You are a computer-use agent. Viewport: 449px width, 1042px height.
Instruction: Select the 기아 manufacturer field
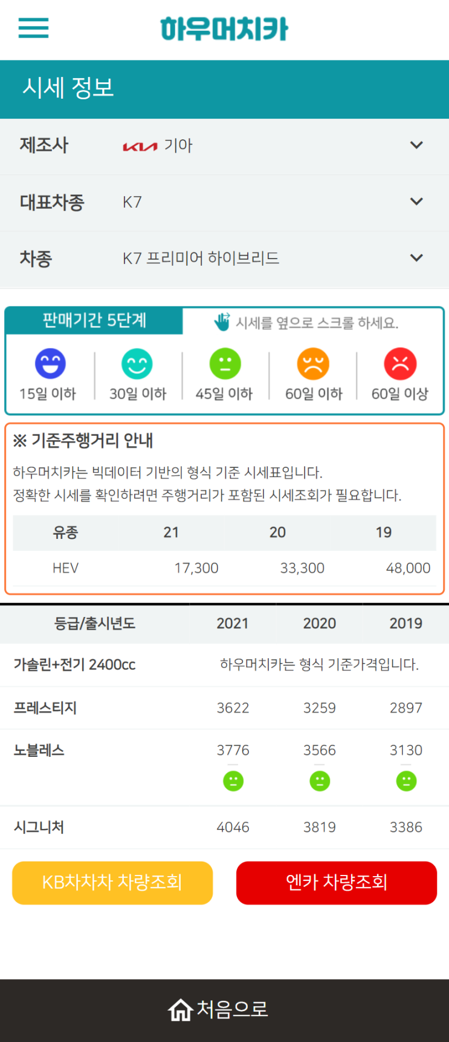(x=224, y=146)
